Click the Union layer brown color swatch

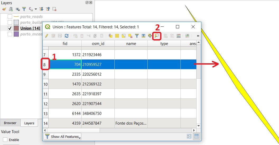click(x=16, y=28)
